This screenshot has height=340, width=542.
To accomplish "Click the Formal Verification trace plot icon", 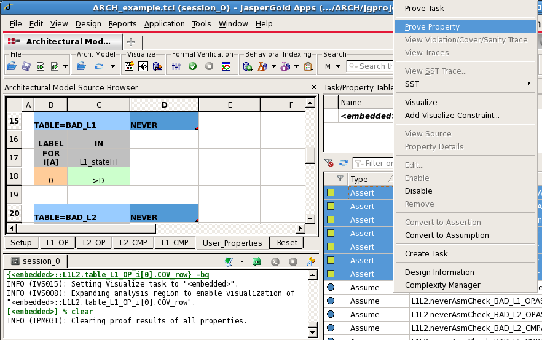I will click(x=226, y=66).
